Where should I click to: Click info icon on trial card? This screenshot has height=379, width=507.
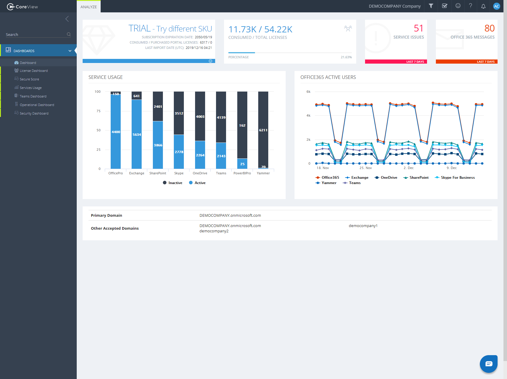click(210, 61)
